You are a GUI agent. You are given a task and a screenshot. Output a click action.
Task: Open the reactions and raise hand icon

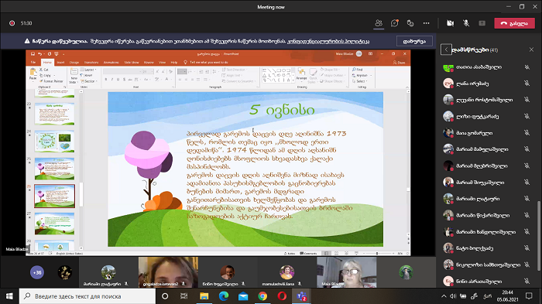click(410, 23)
